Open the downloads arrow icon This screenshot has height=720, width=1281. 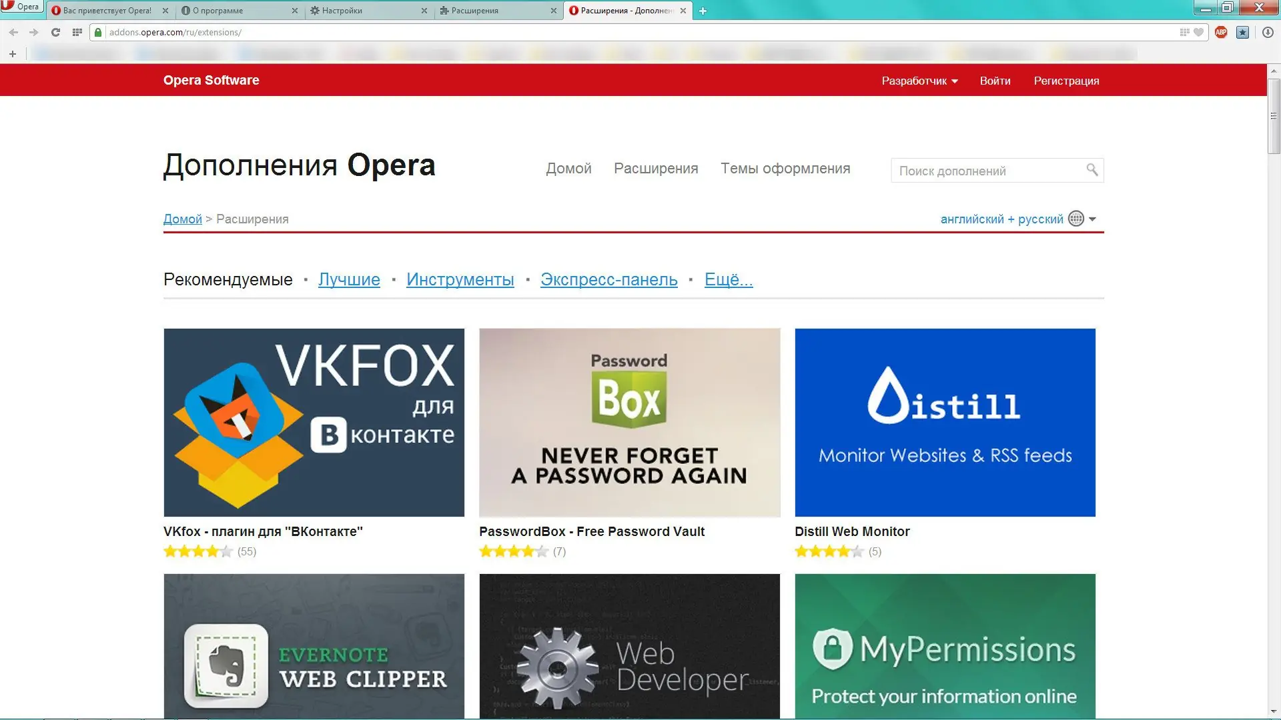tap(1268, 32)
